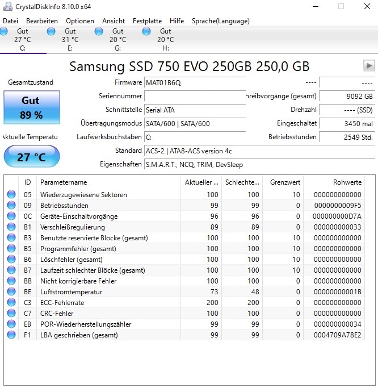Screen dimensions: 378x388
Task: Select the CRC-Fehler parameter name
Action: pyautogui.click(x=57, y=314)
